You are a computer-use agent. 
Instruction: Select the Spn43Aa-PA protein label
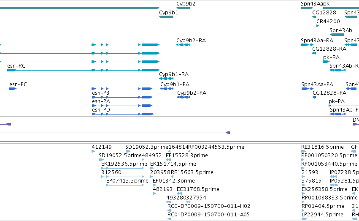coord(317,85)
